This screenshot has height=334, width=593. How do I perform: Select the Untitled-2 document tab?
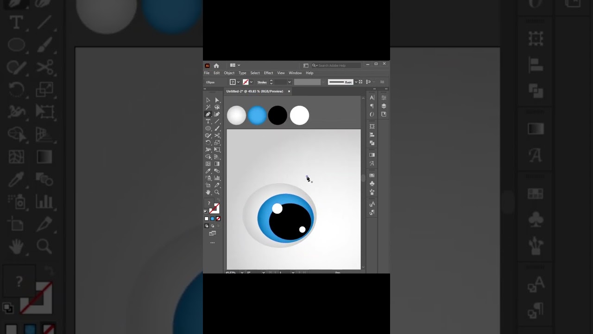pyautogui.click(x=255, y=91)
